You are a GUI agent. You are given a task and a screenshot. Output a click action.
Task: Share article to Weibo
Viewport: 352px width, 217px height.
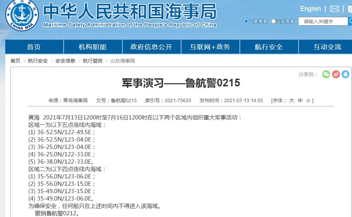click(336, 74)
